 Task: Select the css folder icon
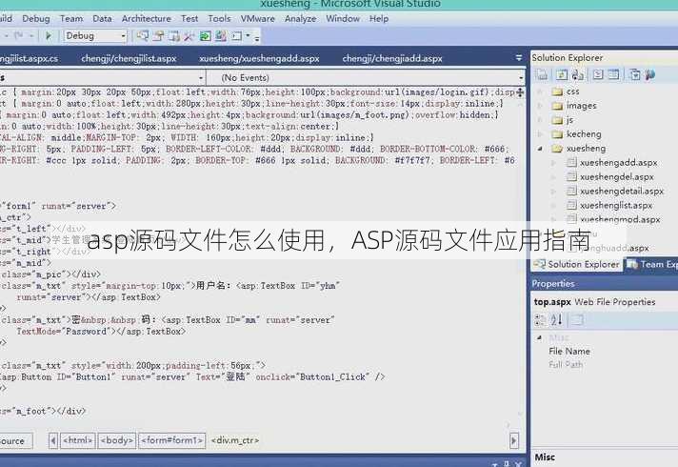(557, 91)
